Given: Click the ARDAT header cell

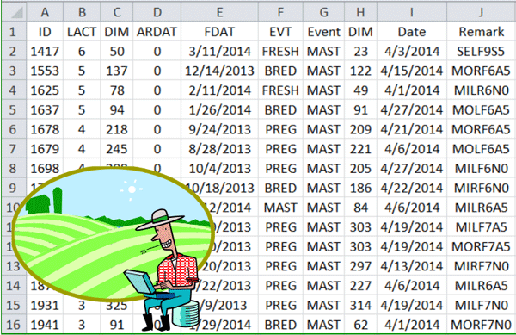Looking at the screenshot, I should coord(157,32).
